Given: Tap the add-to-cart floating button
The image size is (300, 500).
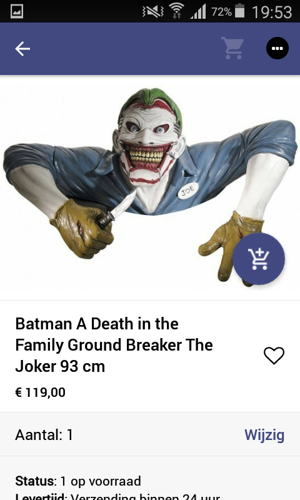Looking at the screenshot, I should coord(259,259).
